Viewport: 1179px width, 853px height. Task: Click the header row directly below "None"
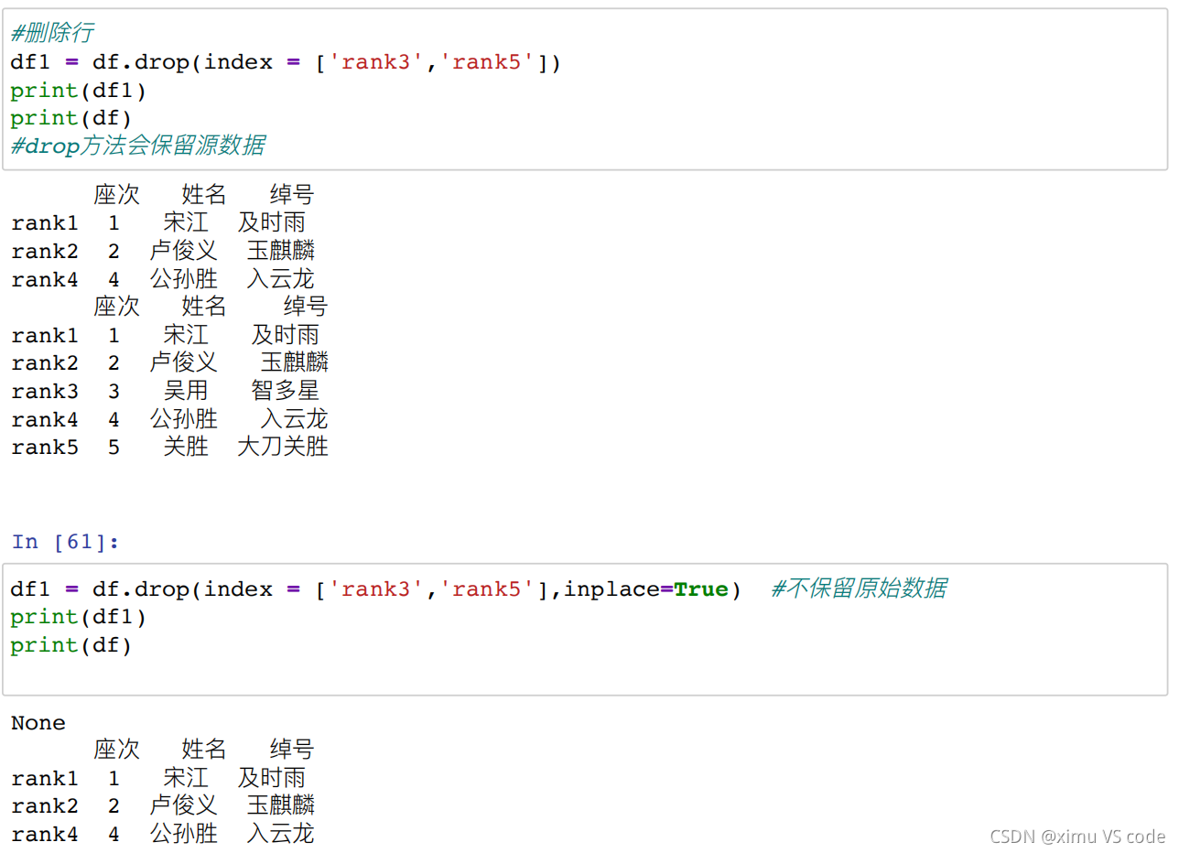(203, 750)
